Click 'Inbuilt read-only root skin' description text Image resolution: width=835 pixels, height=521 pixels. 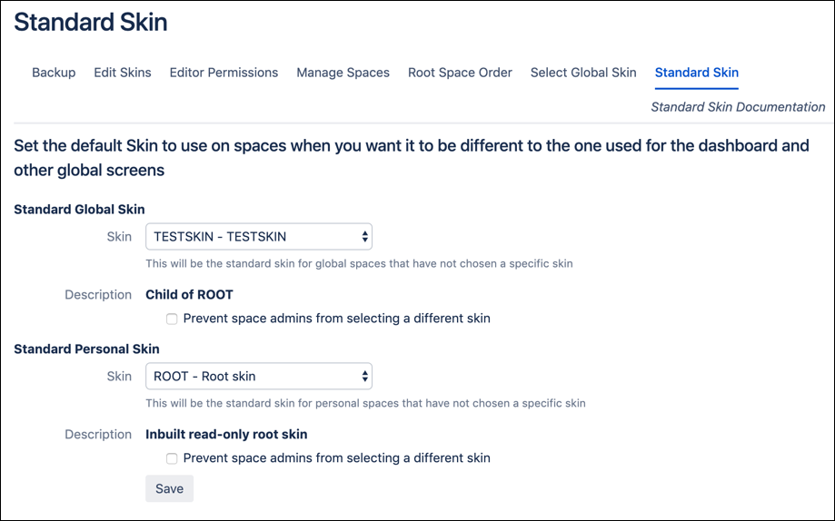[x=226, y=434]
